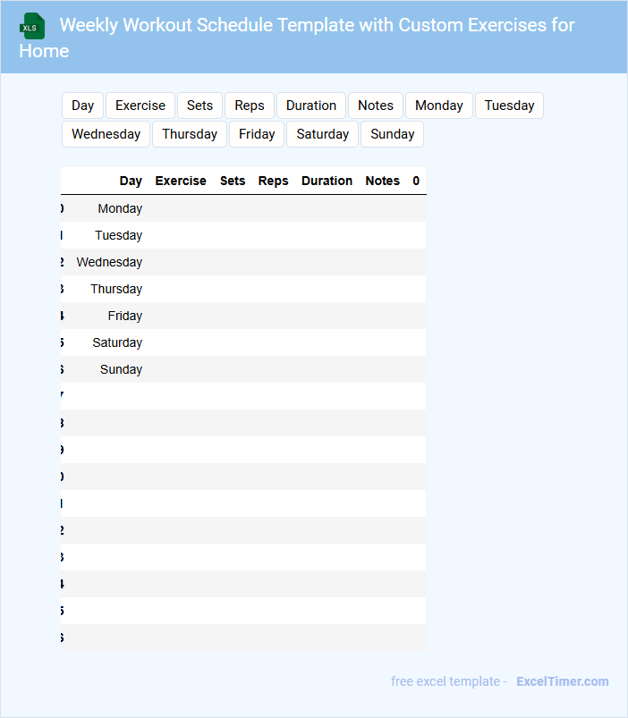Viewport: 628px width, 718px height.
Task: Select the Friday cell in the table
Action: (x=125, y=316)
